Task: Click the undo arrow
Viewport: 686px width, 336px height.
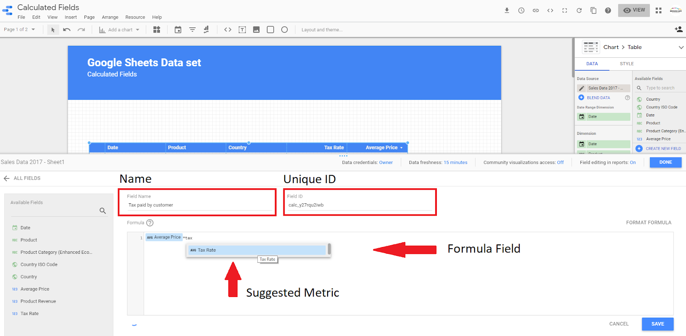Action: click(x=67, y=30)
